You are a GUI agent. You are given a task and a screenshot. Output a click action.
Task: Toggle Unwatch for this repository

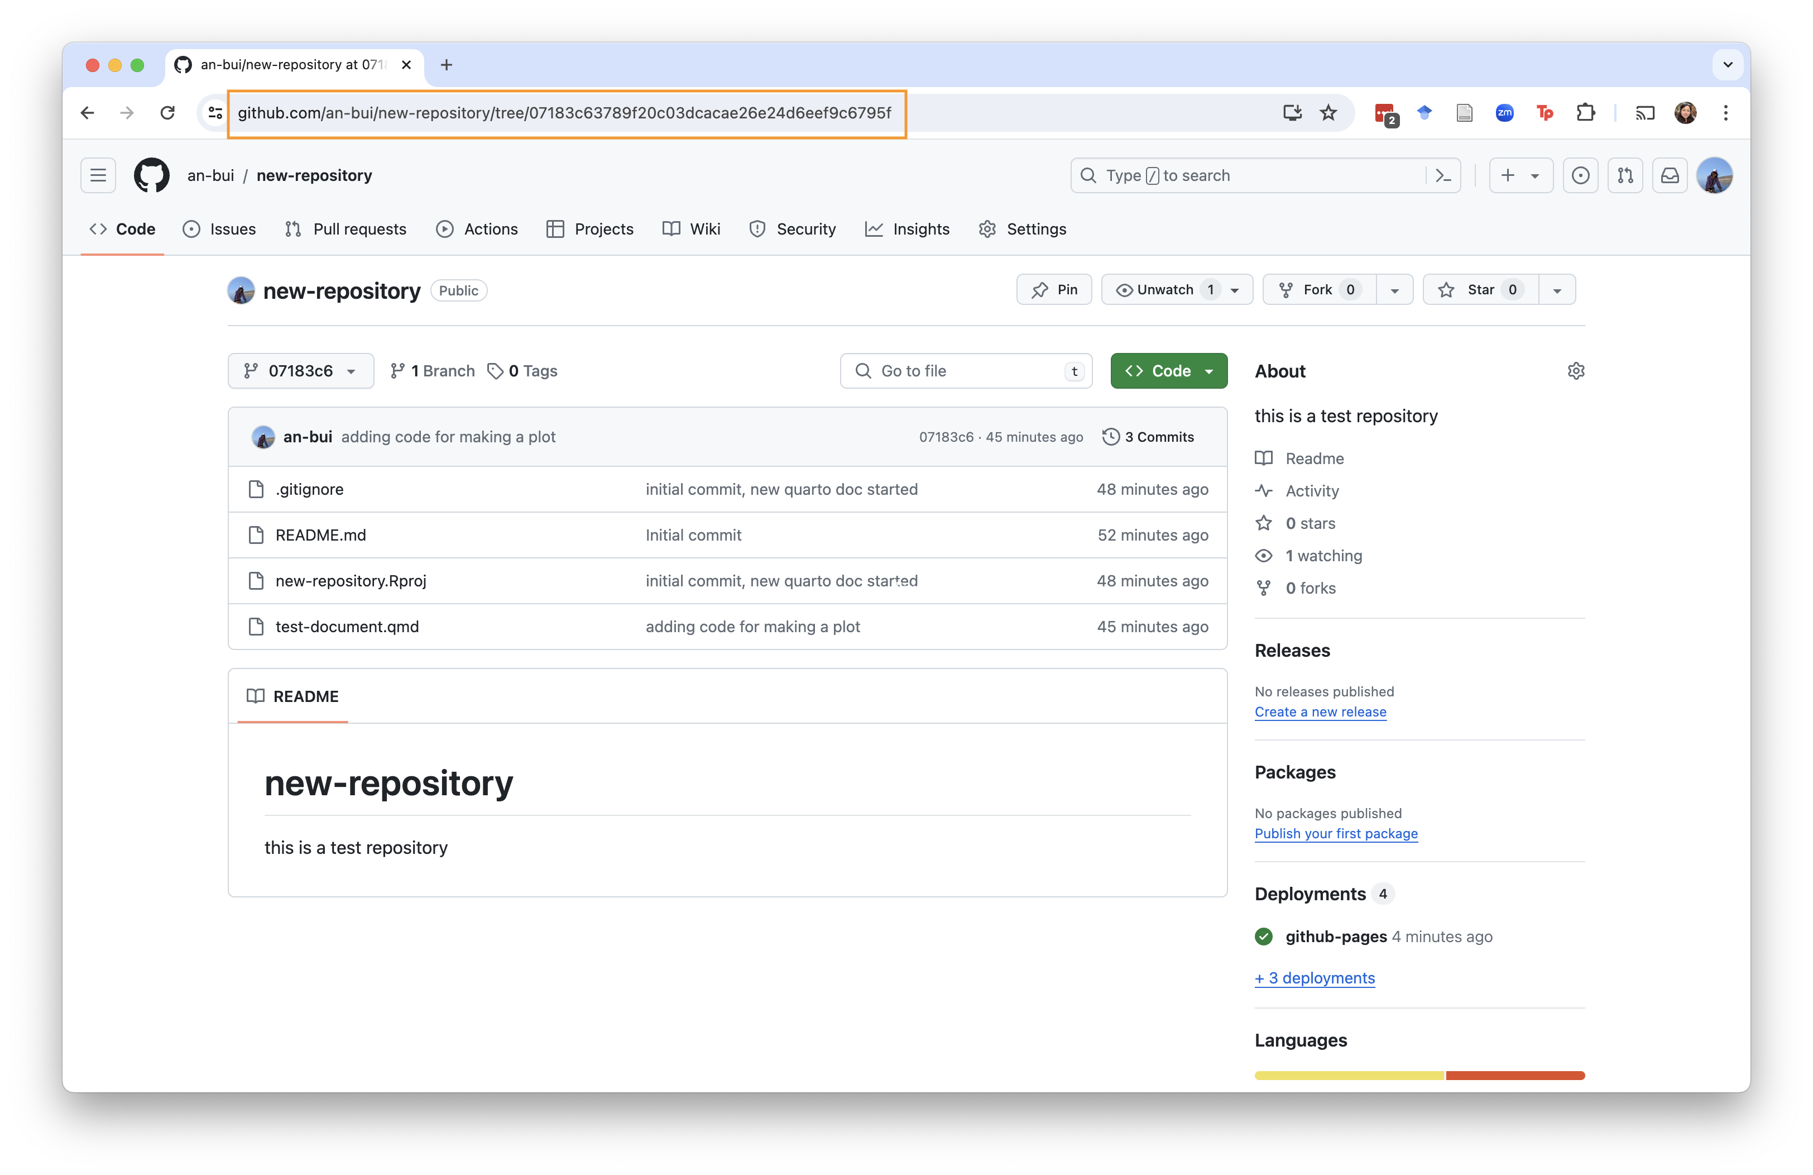[1165, 289]
